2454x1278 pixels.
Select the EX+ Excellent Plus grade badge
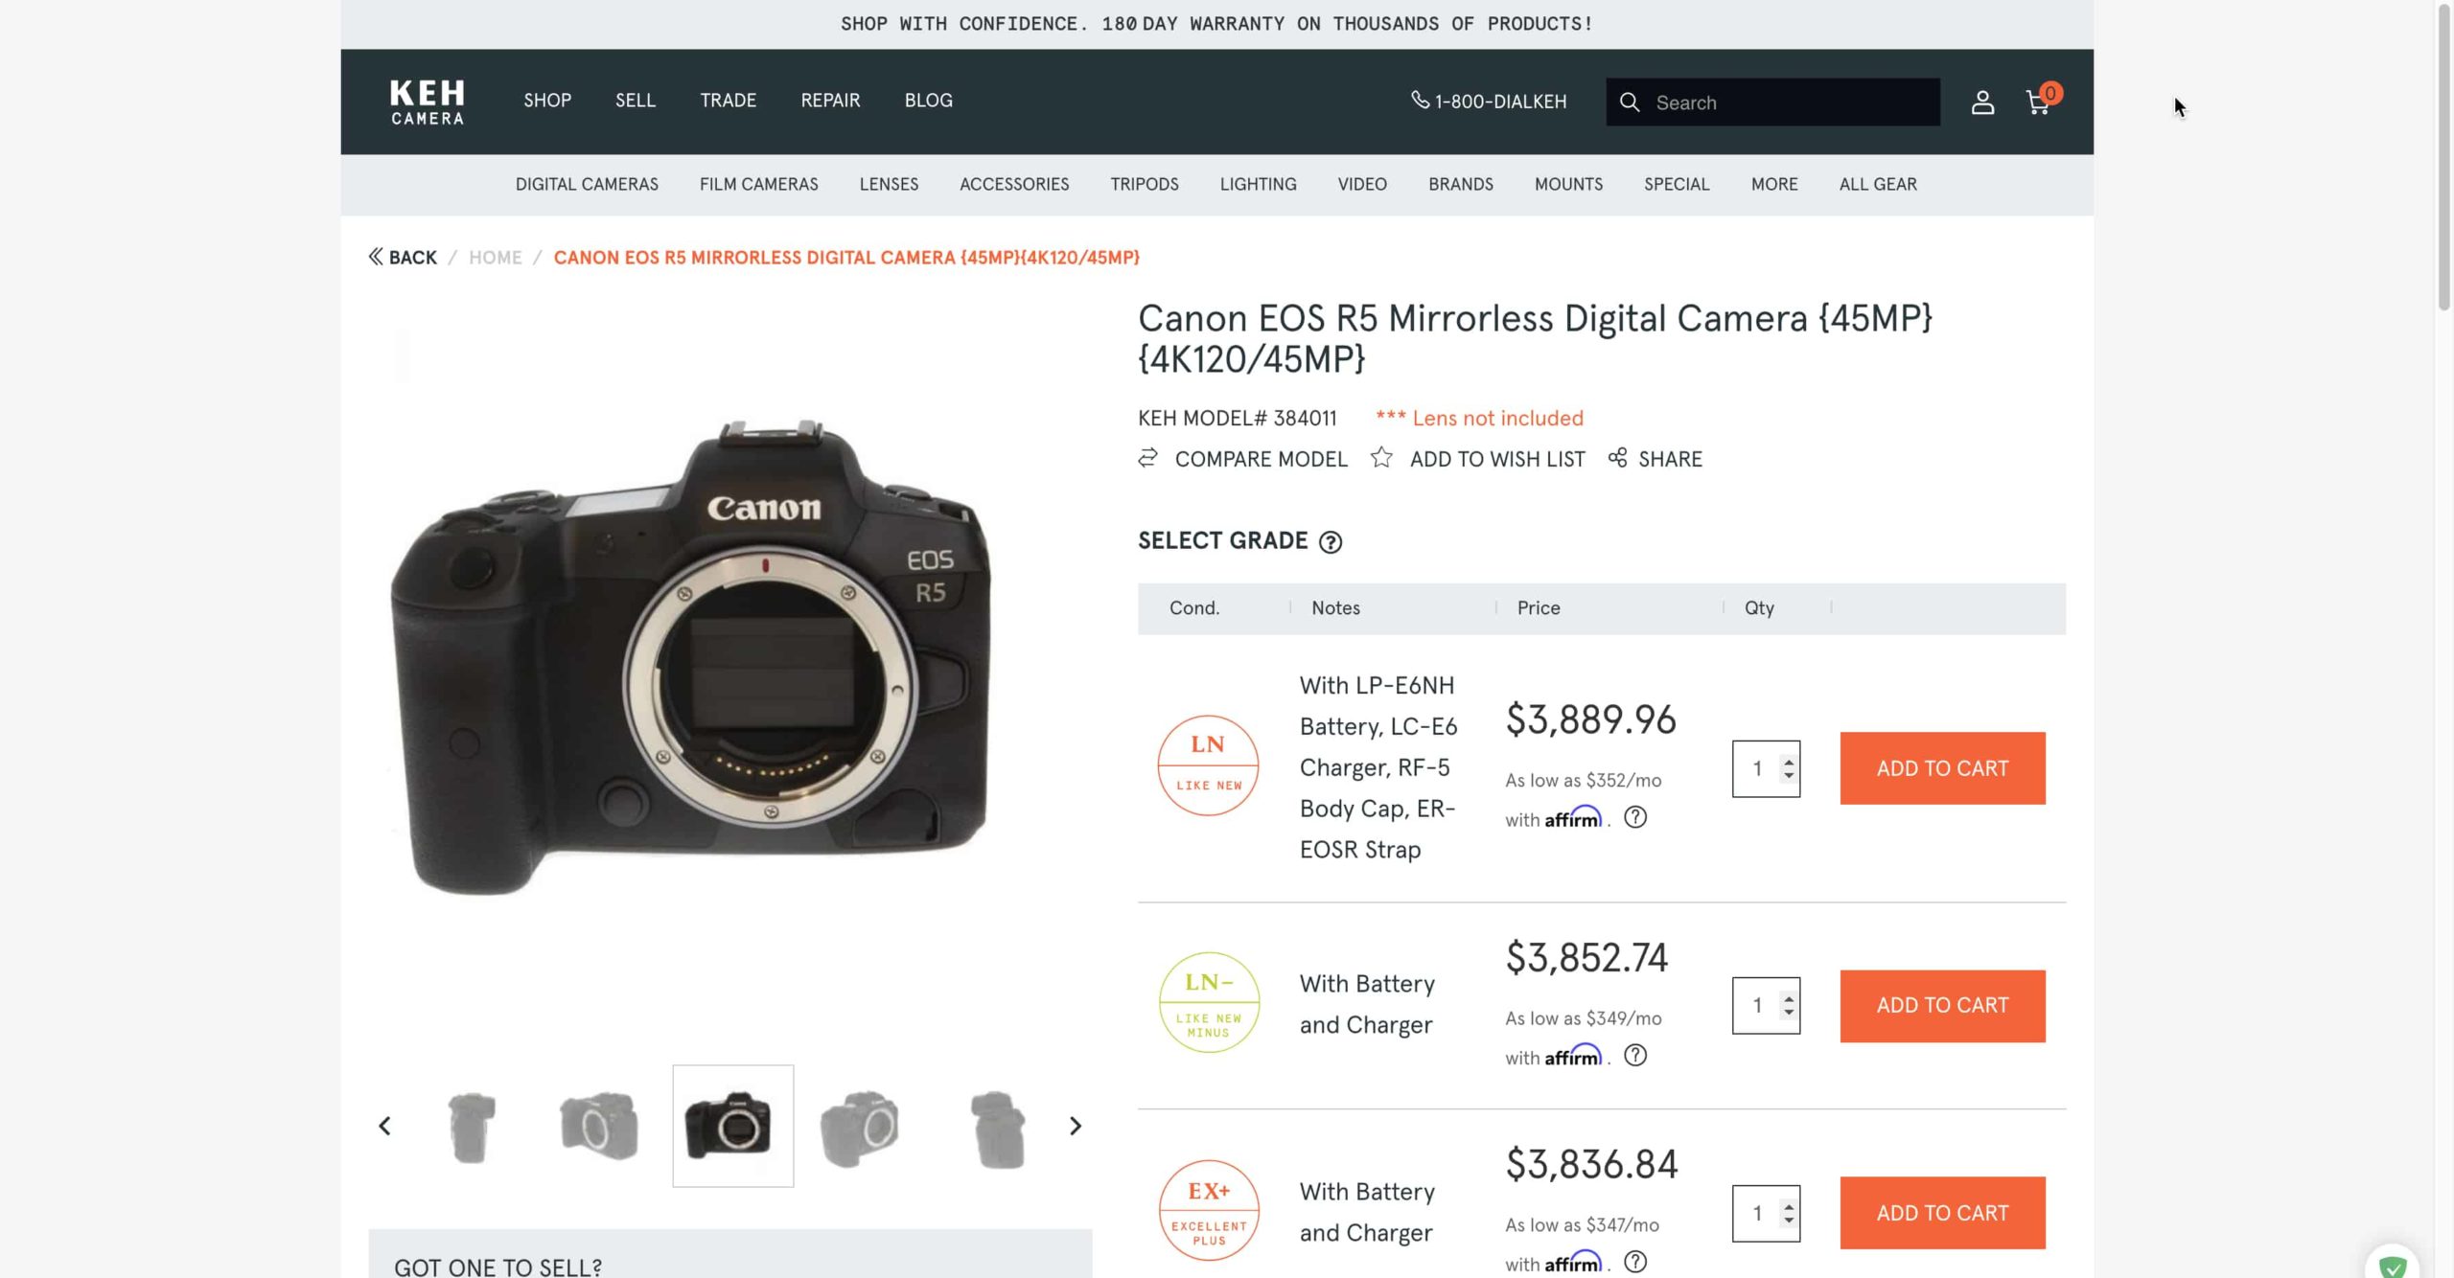click(x=1208, y=1209)
